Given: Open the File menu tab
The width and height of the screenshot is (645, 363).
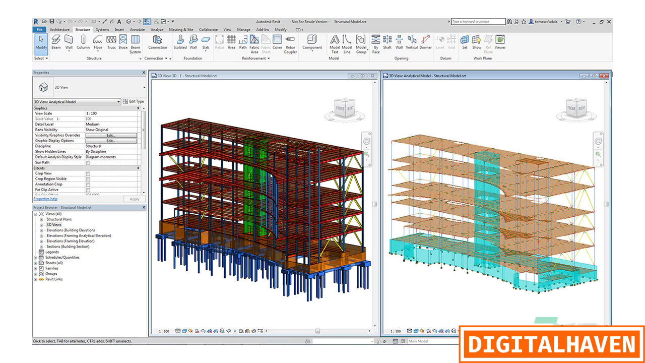Looking at the screenshot, I should tap(40, 30).
